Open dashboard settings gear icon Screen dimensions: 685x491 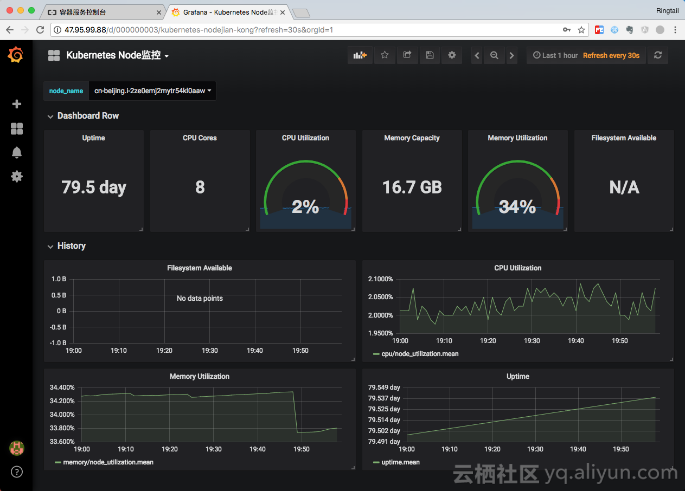click(452, 55)
